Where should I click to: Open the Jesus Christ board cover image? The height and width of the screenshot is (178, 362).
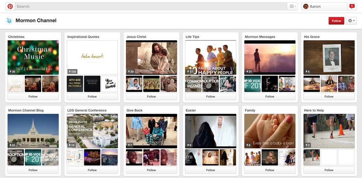[151, 58]
